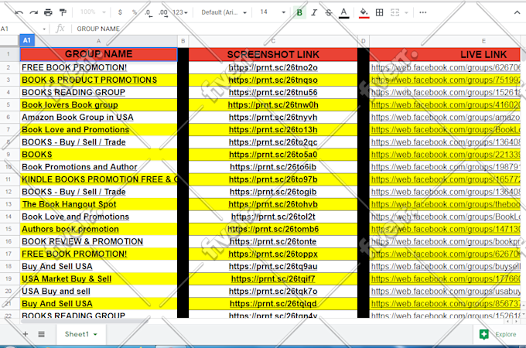Open Facebook live link in row 2
526x348 pixels.
click(x=446, y=68)
